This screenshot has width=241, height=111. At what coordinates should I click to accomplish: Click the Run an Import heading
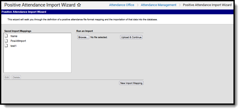[x=84, y=31]
